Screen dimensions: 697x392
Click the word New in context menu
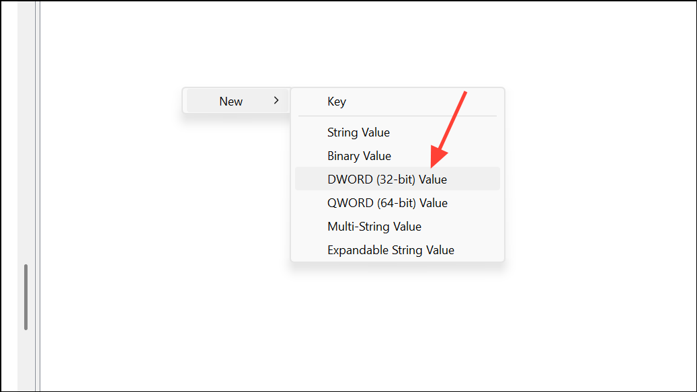231,102
